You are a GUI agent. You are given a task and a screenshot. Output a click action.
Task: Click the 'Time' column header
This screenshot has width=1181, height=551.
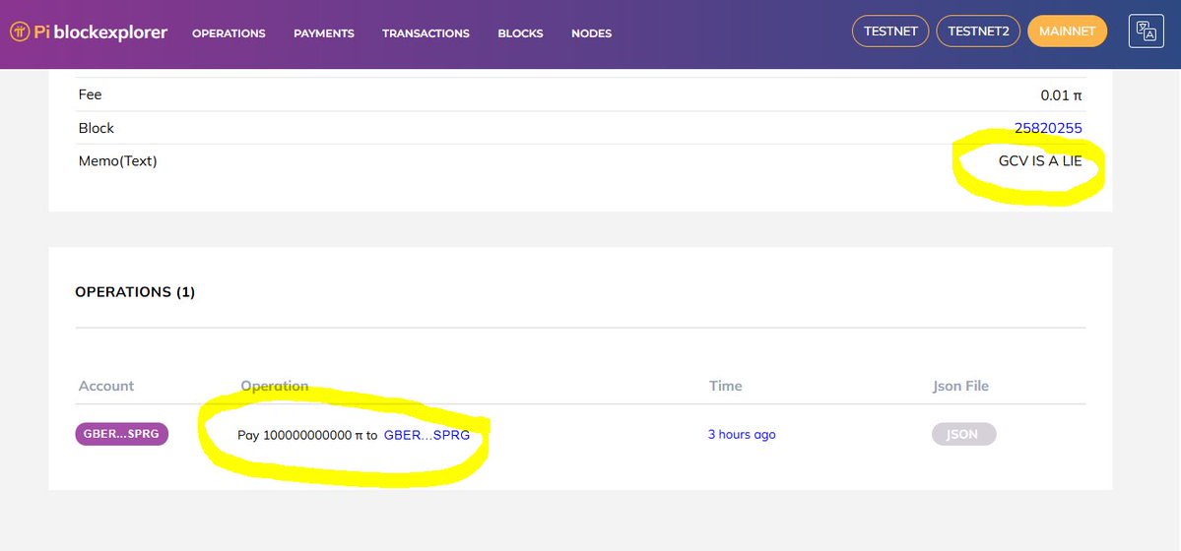coord(725,386)
